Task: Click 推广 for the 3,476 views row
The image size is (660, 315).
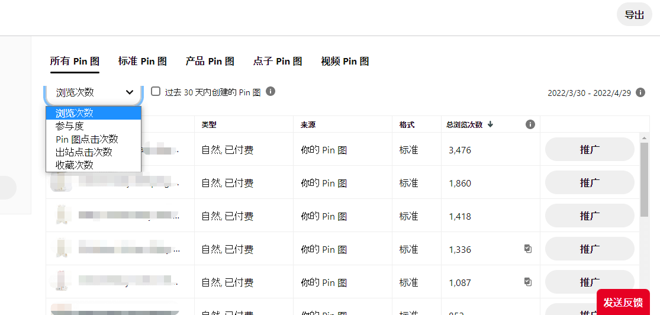Action: pos(590,149)
